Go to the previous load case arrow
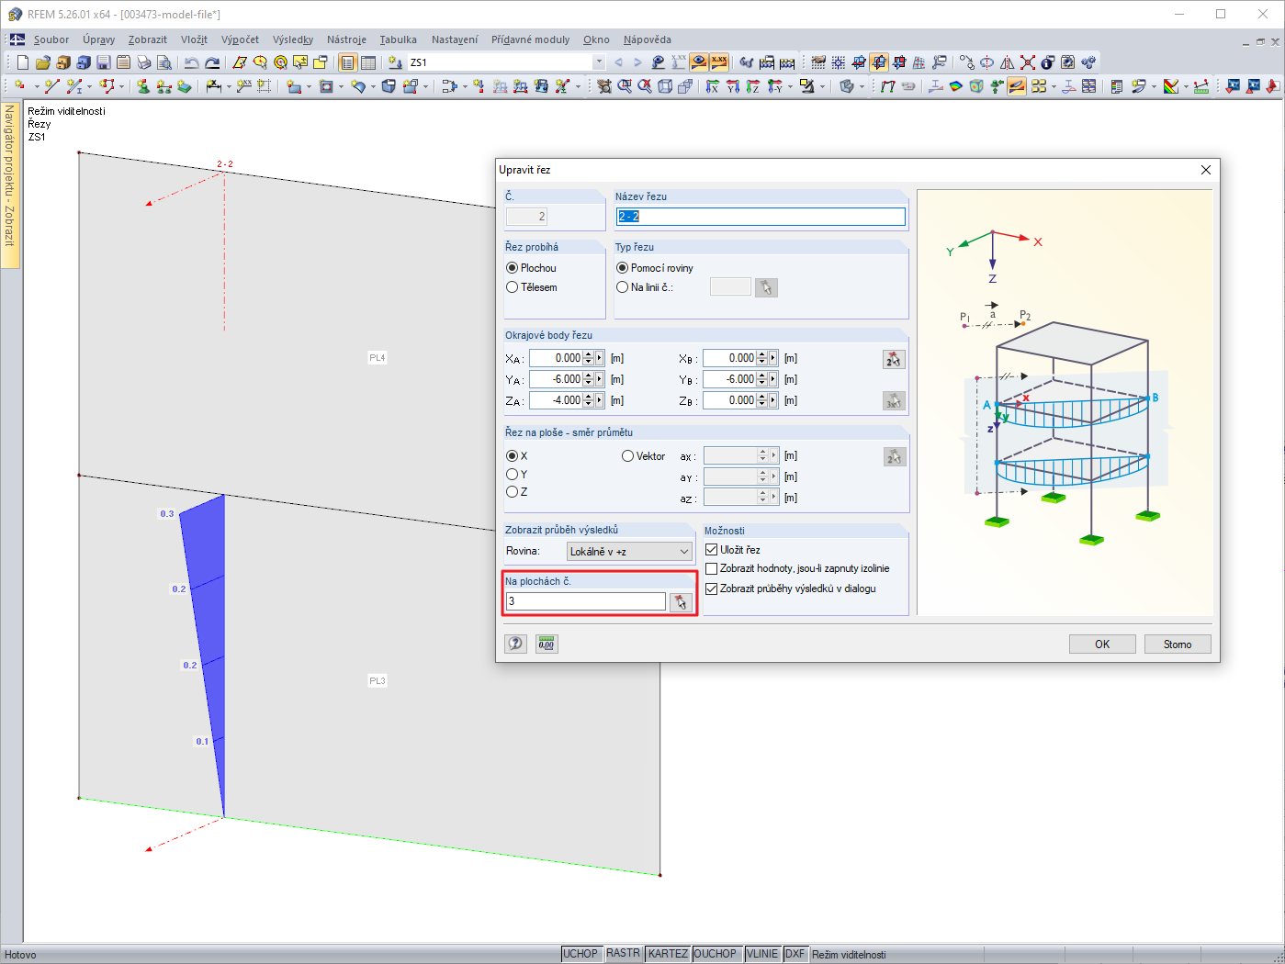1285x964 pixels. [x=618, y=62]
